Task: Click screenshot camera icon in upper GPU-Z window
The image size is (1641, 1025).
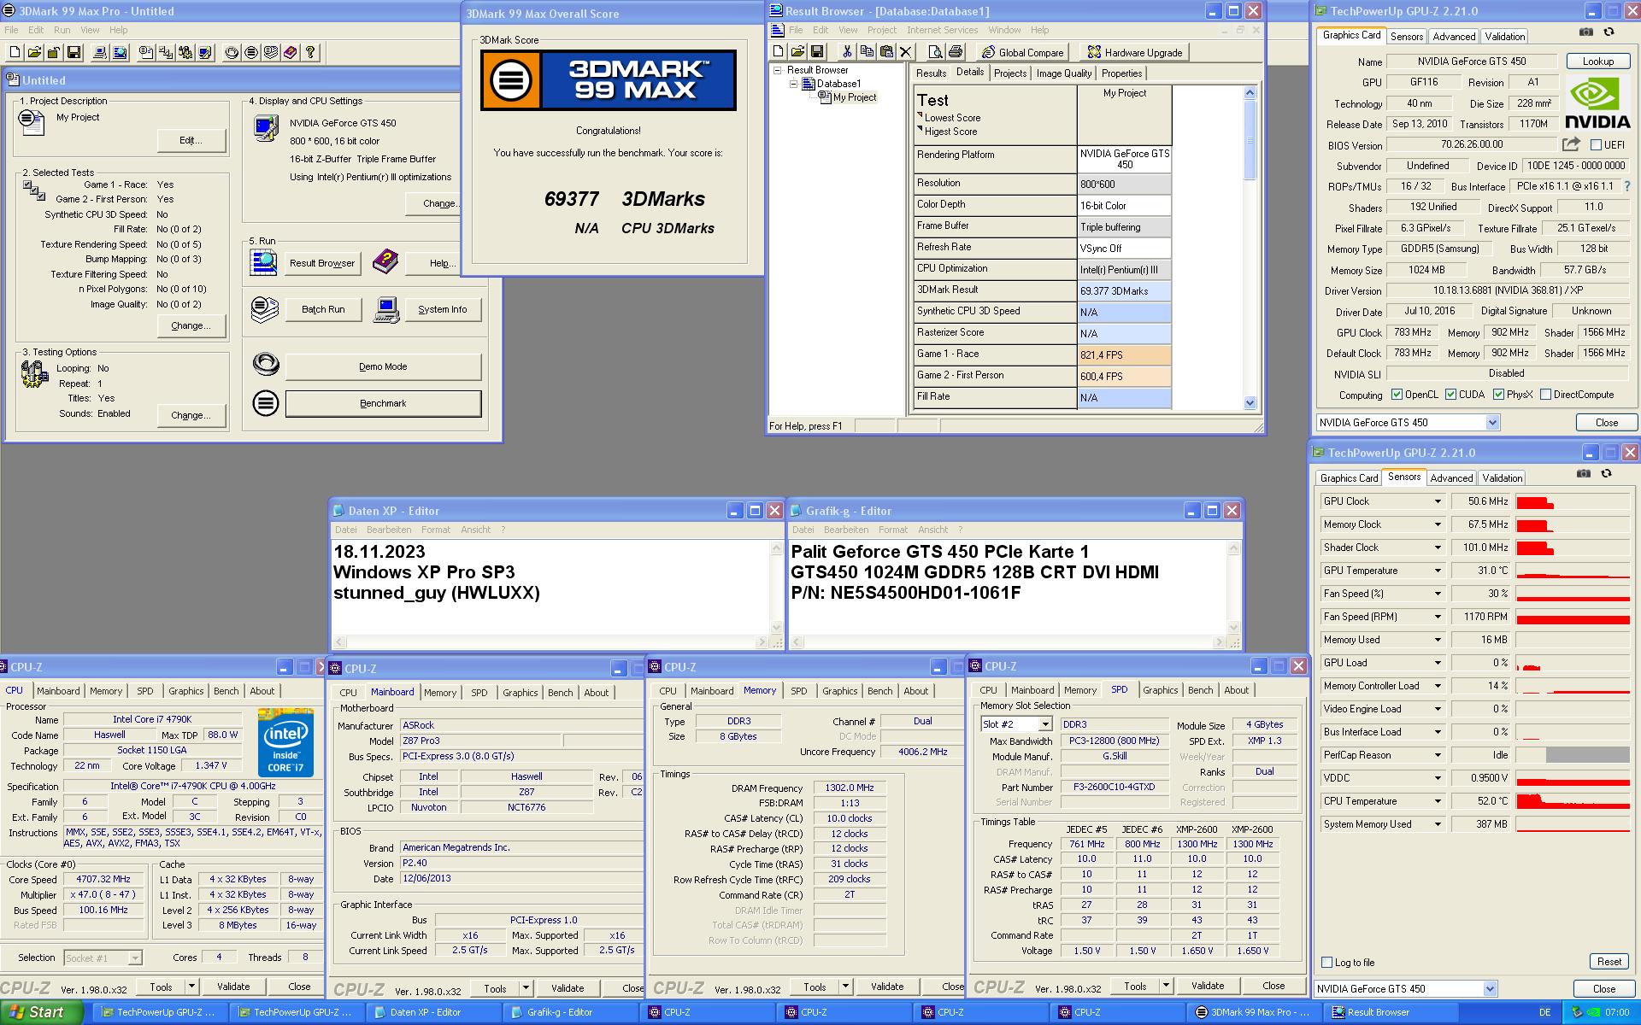Action: click(1586, 32)
